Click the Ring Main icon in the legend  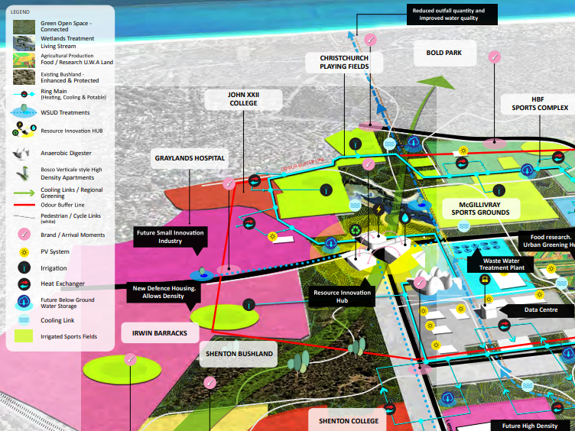coord(24,94)
